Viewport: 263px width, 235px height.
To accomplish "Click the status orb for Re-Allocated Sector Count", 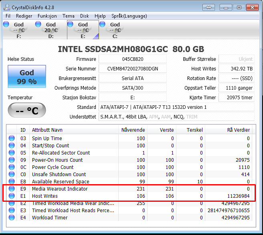I will coord(12,153).
